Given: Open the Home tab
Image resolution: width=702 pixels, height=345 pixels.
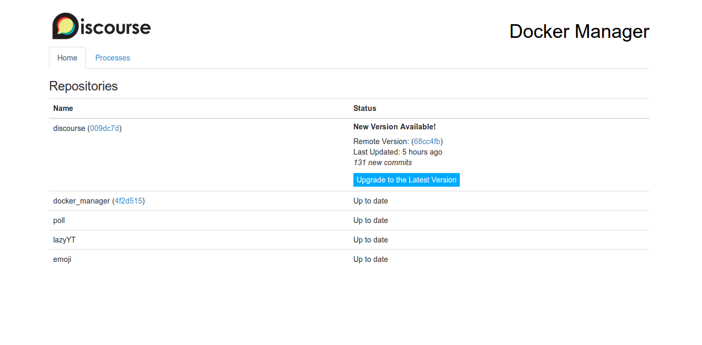Looking at the screenshot, I should point(67,58).
